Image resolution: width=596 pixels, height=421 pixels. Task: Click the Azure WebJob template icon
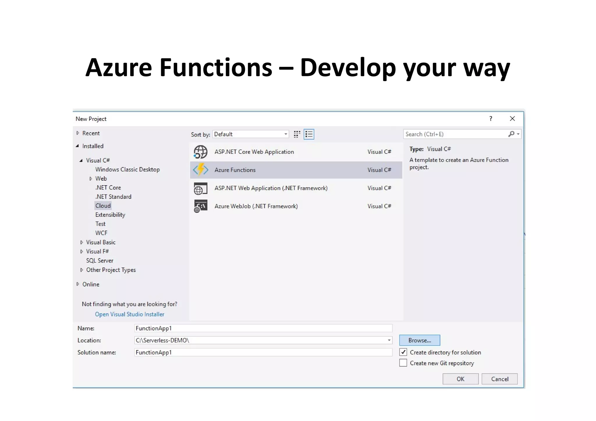point(201,206)
